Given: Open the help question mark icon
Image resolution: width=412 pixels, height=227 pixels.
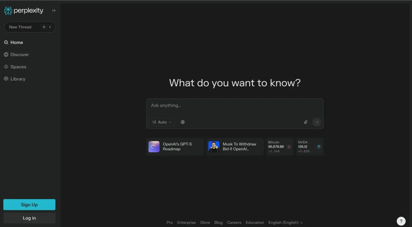Looking at the screenshot, I should pyautogui.click(x=401, y=221).
